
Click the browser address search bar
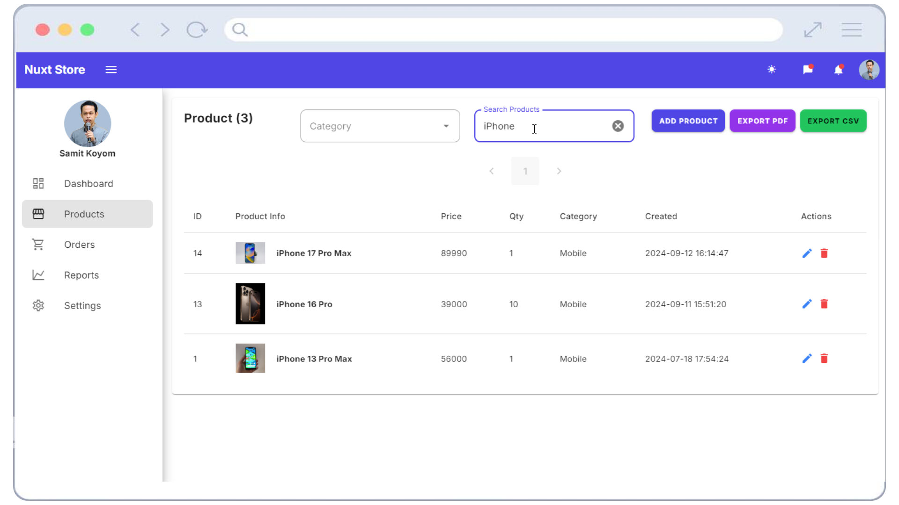click(503, 30)
